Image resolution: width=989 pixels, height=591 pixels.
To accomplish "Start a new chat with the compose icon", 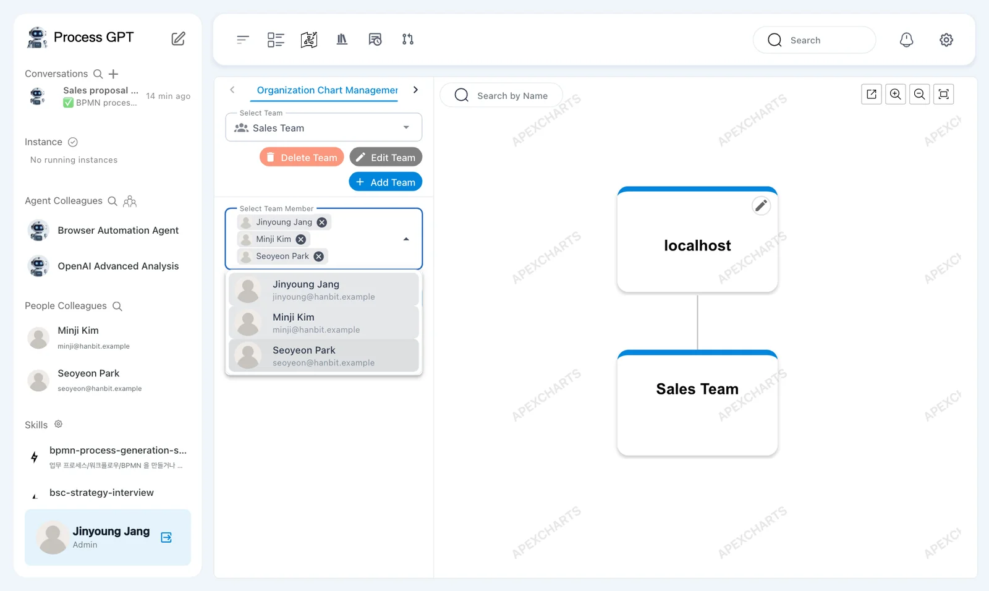I will point(178,38).
